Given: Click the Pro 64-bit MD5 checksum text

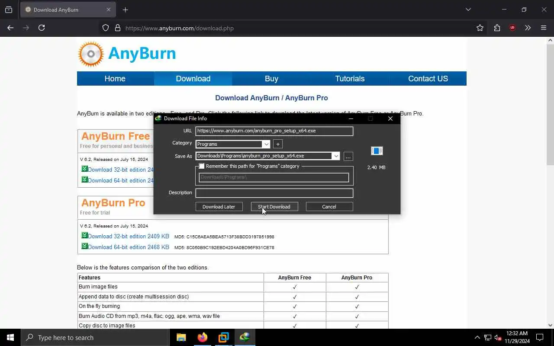Looking at the screenshot, I should [224, 247].
